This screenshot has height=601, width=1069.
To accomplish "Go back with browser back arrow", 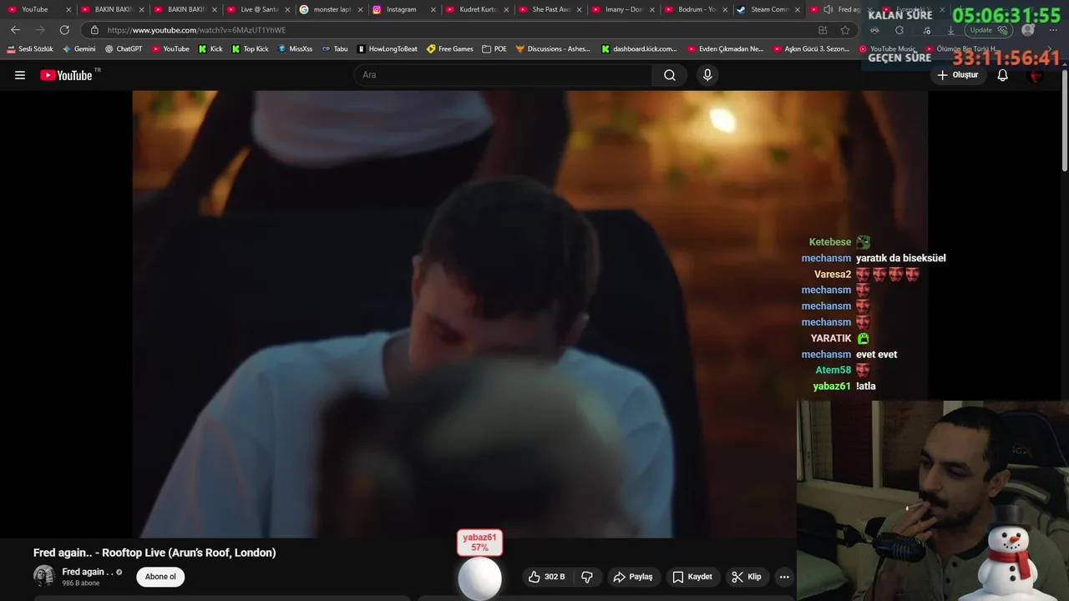I will (15, 30).
